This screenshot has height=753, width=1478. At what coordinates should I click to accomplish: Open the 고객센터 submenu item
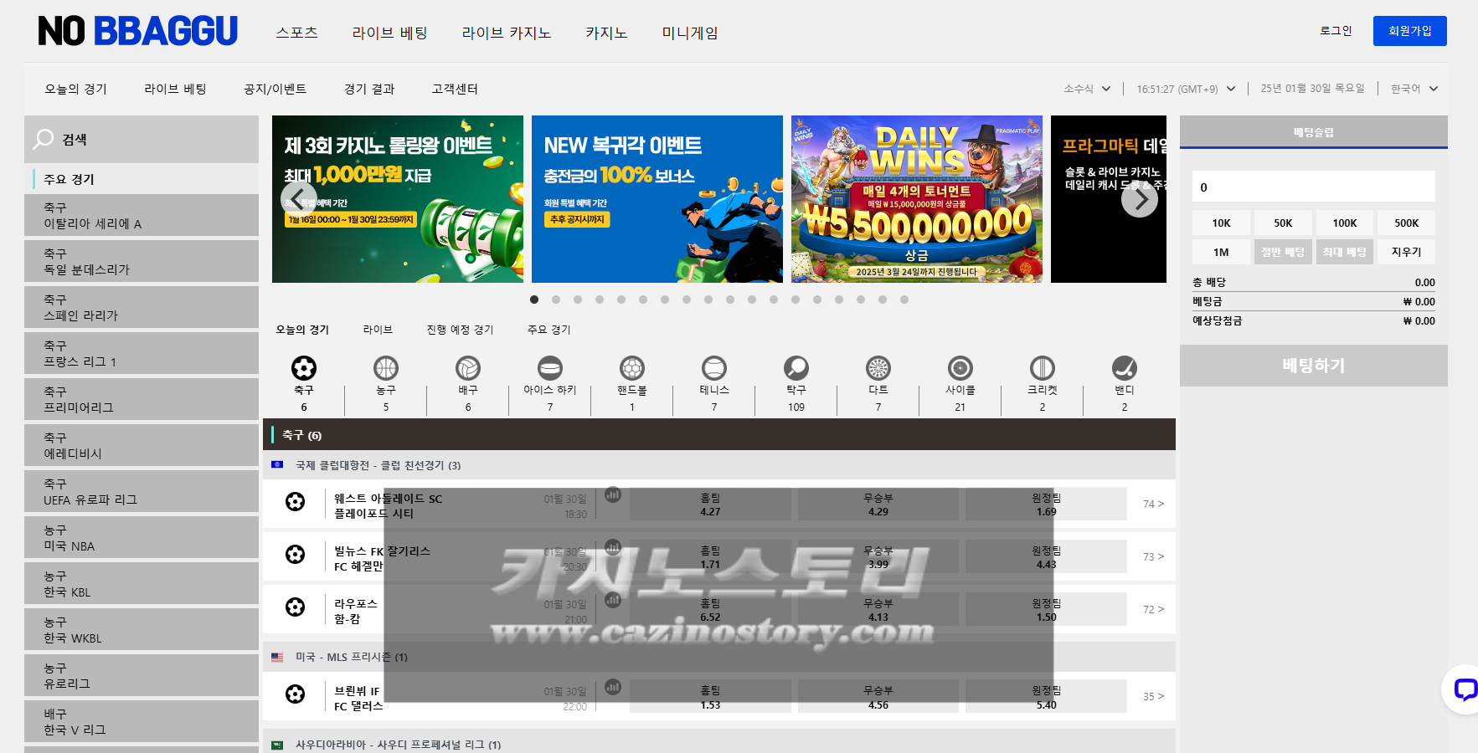pos(455,89)
